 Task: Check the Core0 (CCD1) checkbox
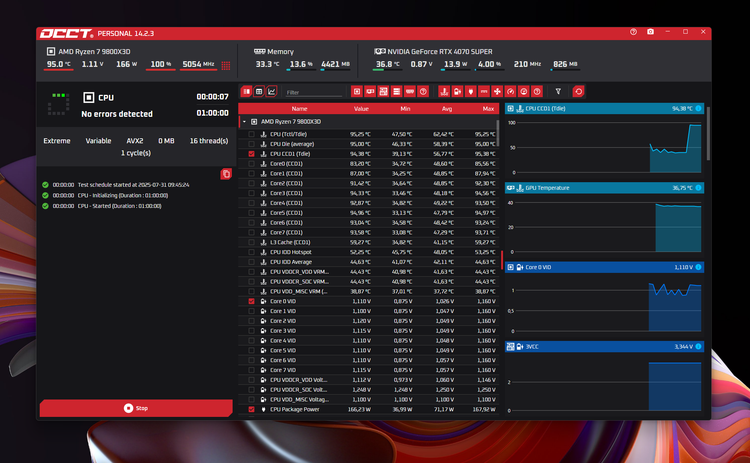(252, 164)
